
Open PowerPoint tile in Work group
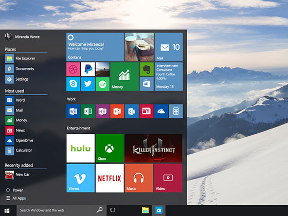pos(117,111)
